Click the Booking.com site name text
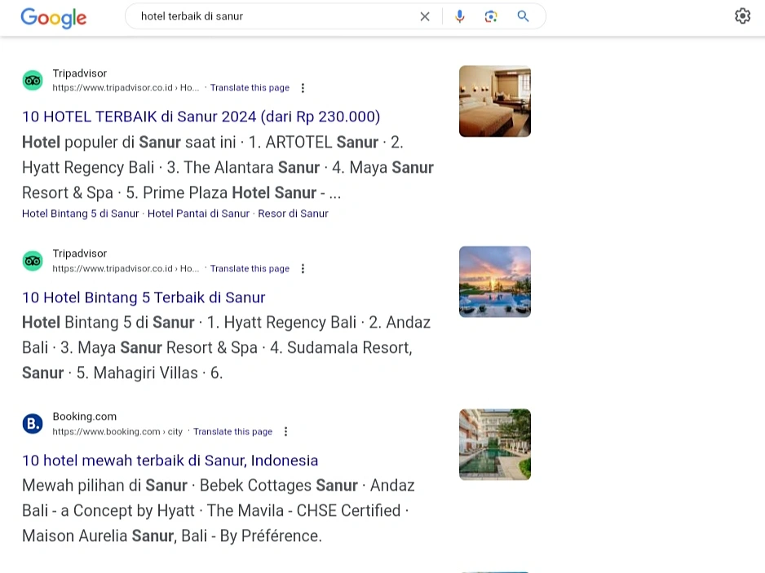The width and height of the screenshot is (765, 573). 84,417
